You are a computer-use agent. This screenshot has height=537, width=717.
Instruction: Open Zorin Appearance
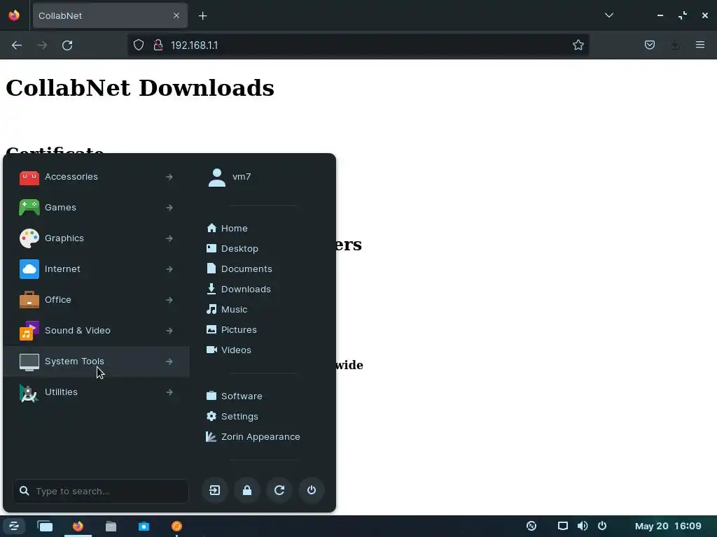coord(253,437)
